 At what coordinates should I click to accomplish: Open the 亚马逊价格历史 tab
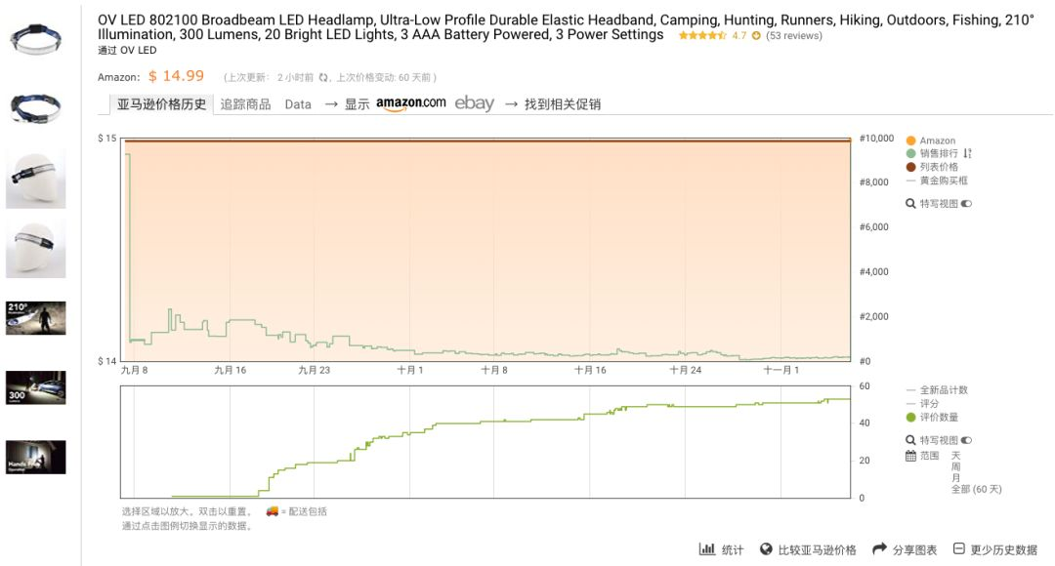161,104
